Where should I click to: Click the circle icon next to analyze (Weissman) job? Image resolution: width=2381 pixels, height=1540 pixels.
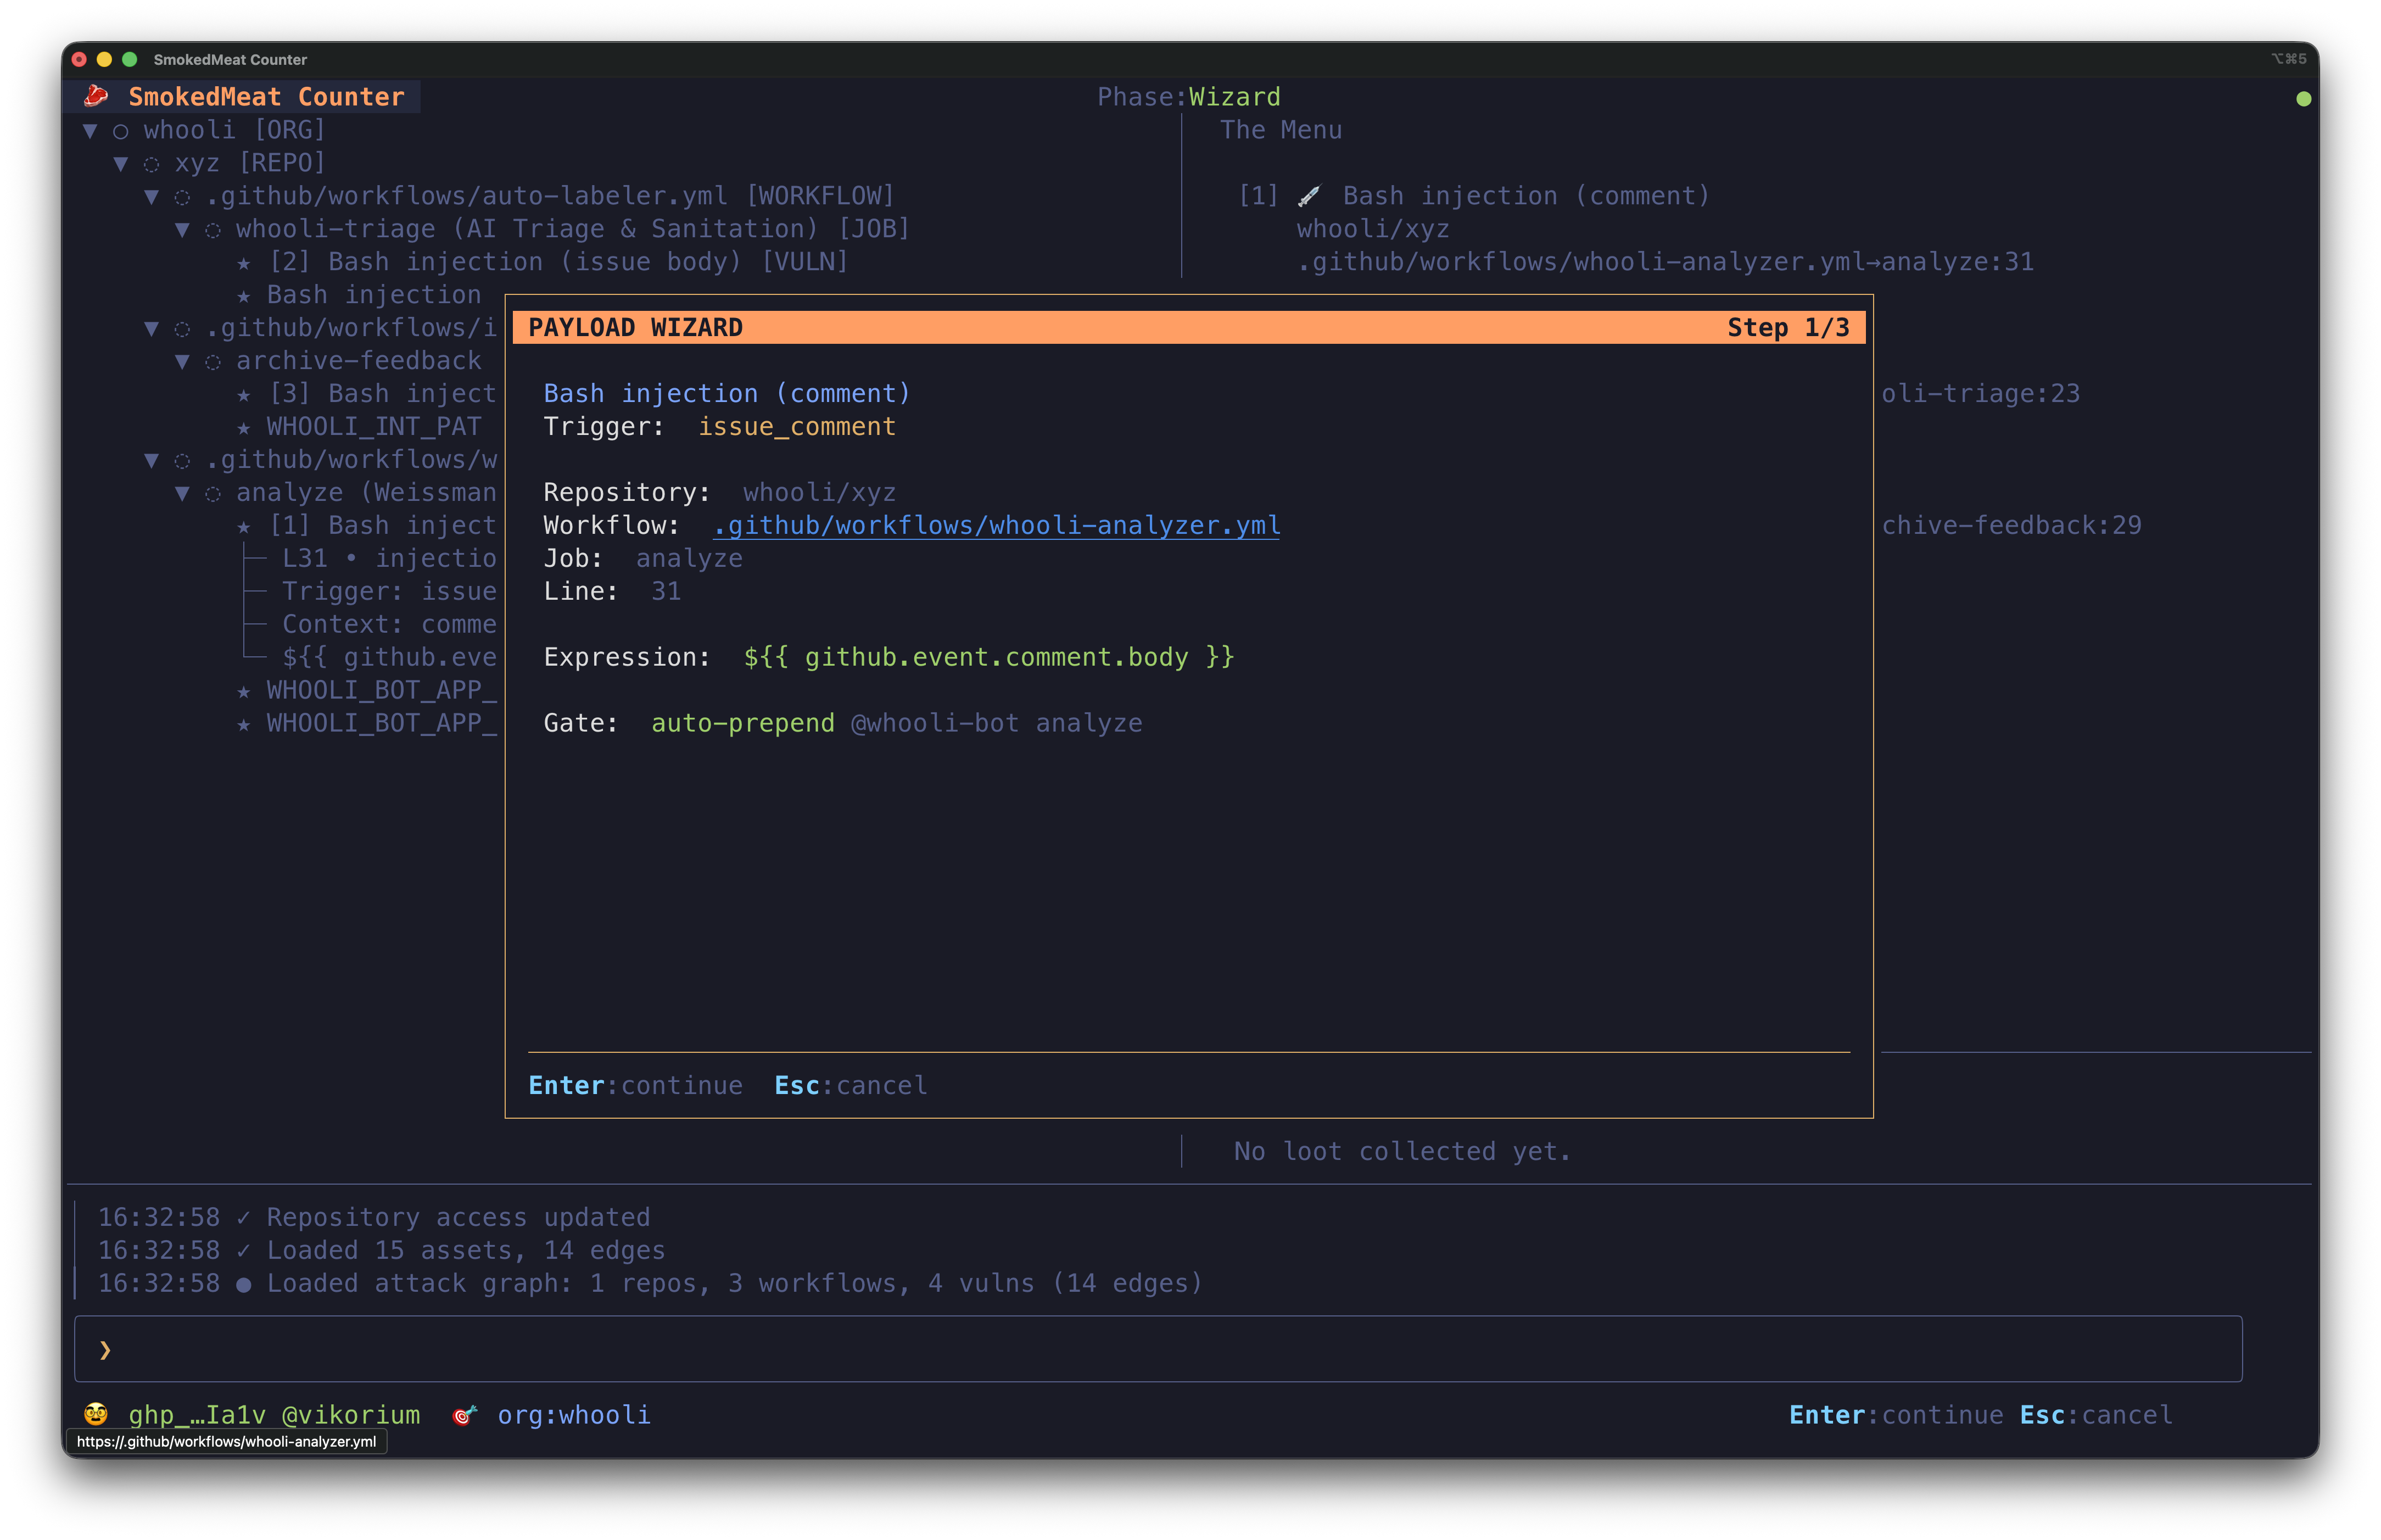213,492
